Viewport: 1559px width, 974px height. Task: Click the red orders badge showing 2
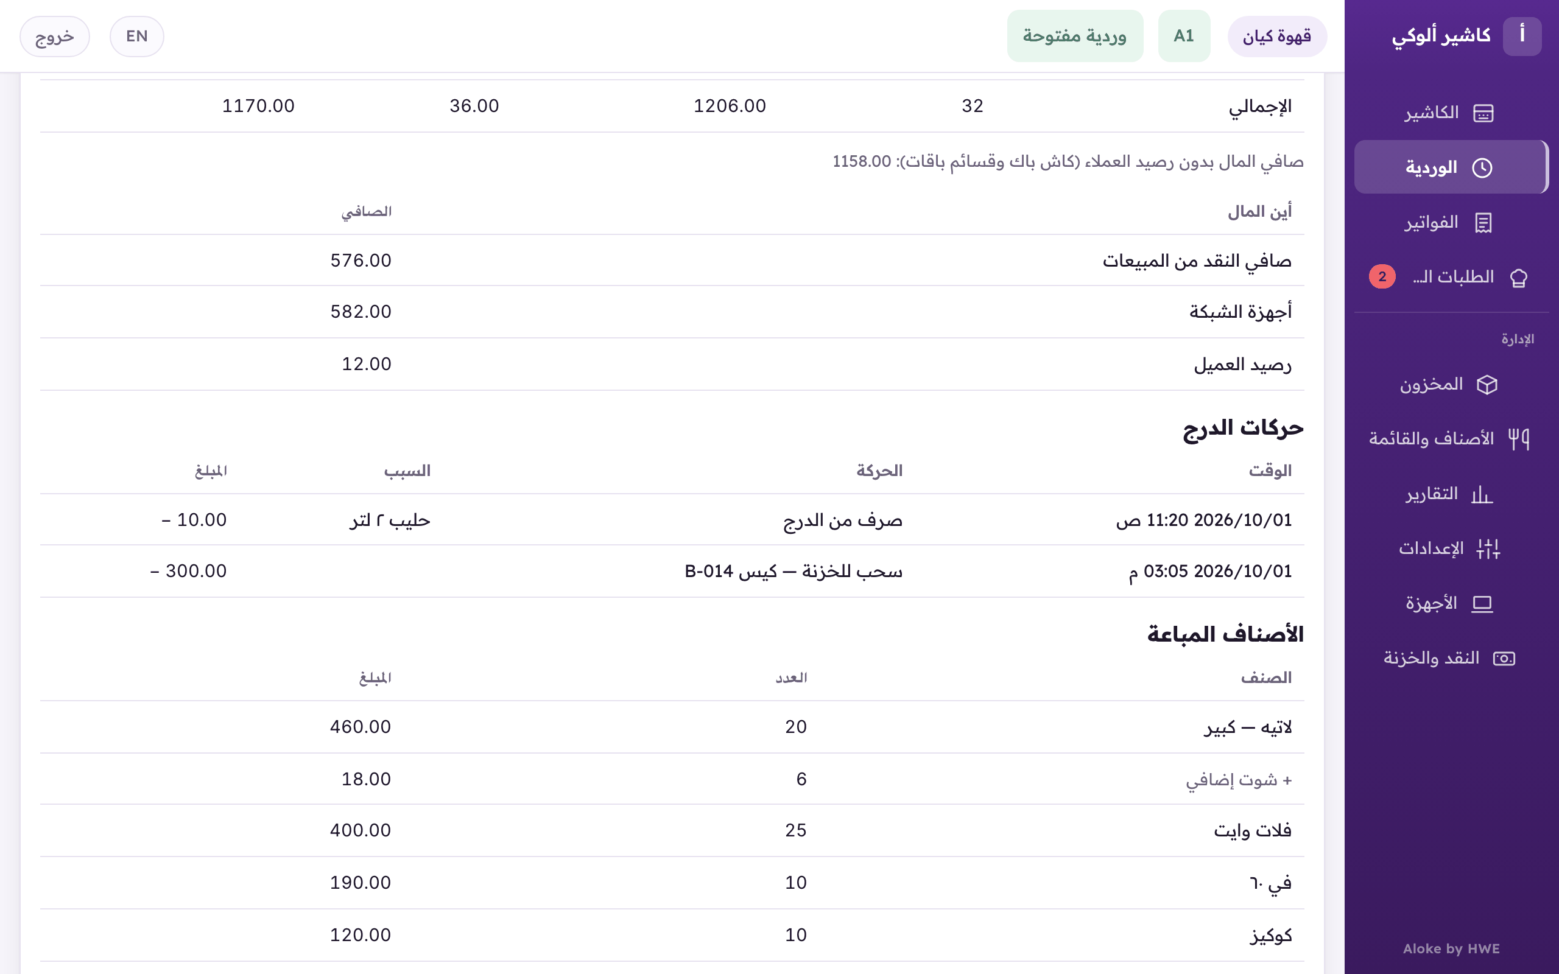click(x=1382, y=277)
